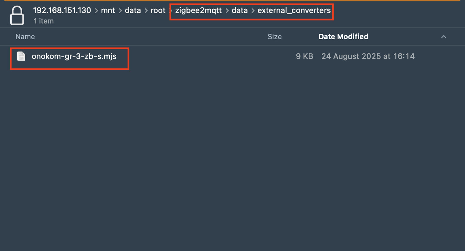Click chevron separator just before external_converters
This screenshot has width=465, height=251.
point(253,11)
